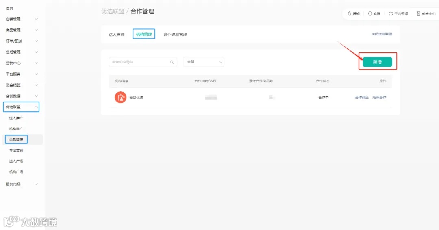
Task: Open 专属营销 submenu item
Action: (x=16, y=150)
